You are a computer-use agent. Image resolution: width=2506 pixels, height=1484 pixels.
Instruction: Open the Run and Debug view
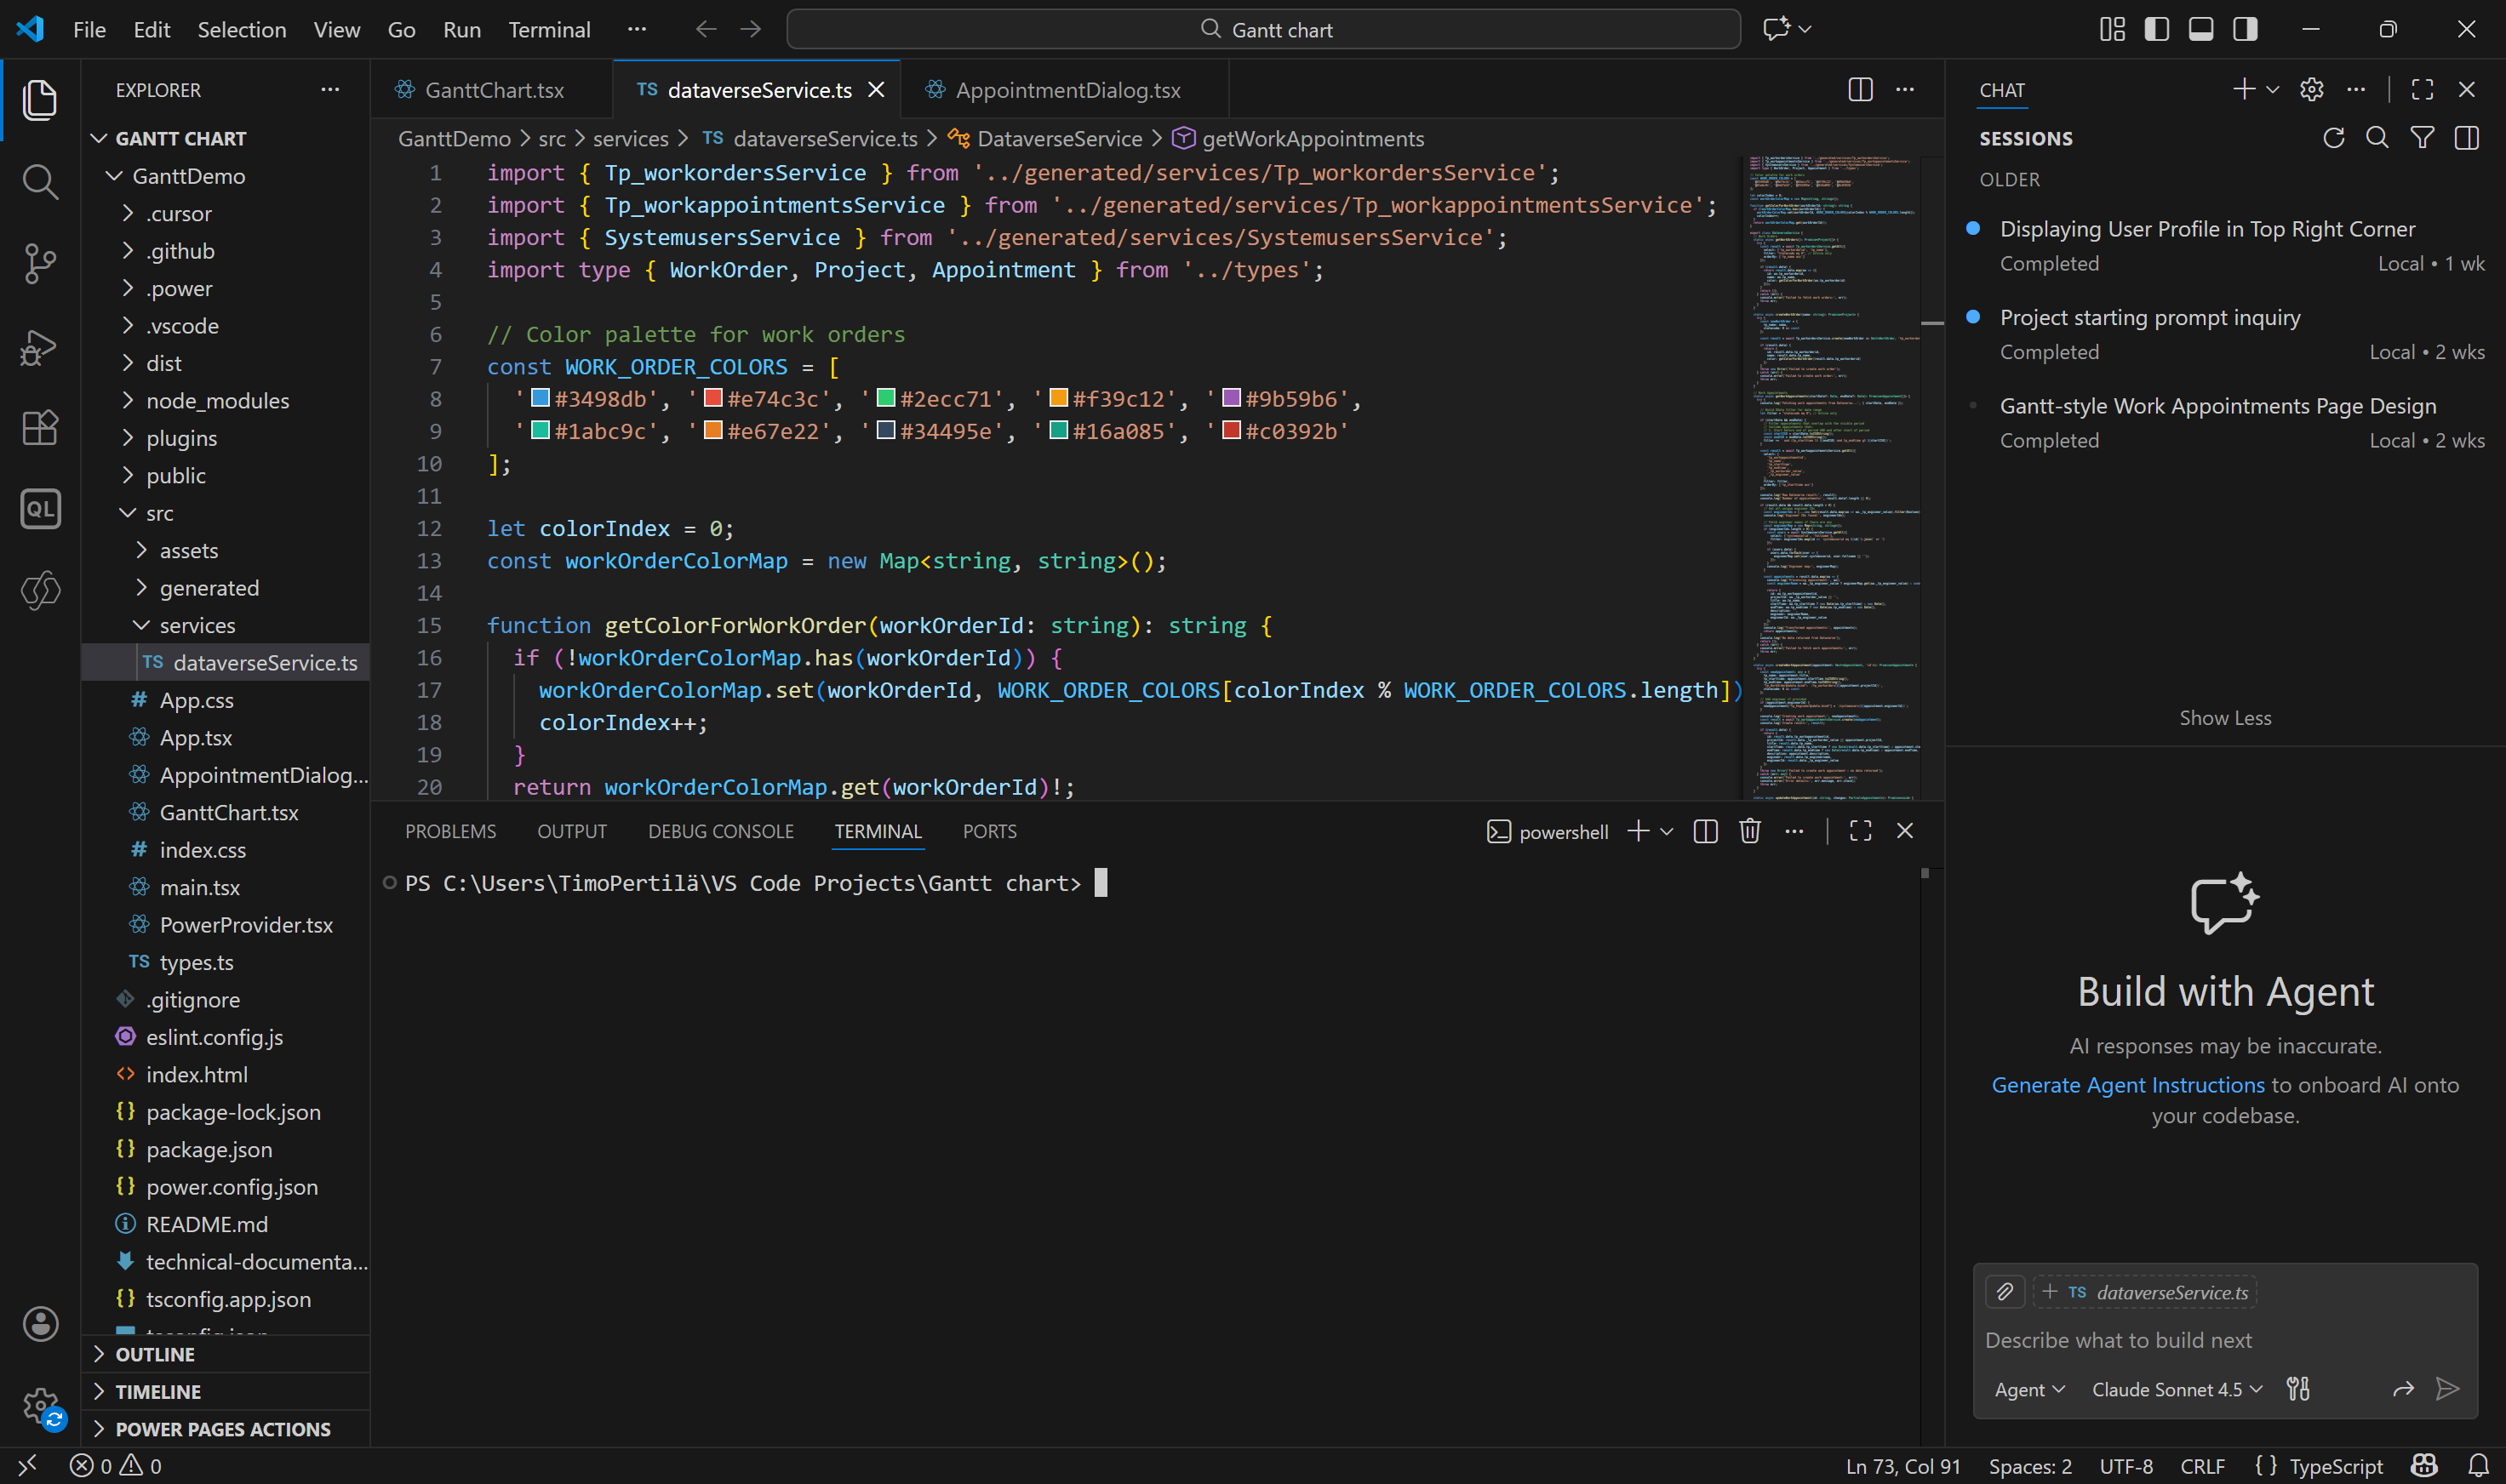tap(39, 346)
